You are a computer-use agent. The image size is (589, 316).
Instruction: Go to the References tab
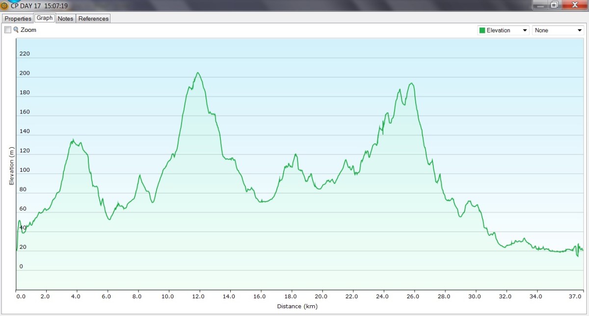point(93,19)
